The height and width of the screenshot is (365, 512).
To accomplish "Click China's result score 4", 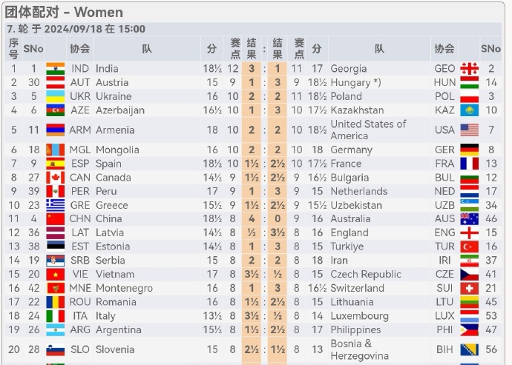I will tap(252, 218).
